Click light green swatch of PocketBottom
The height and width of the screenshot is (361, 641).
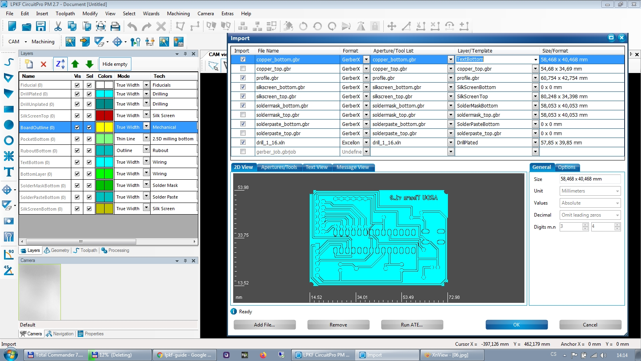(x=105, y=139)
